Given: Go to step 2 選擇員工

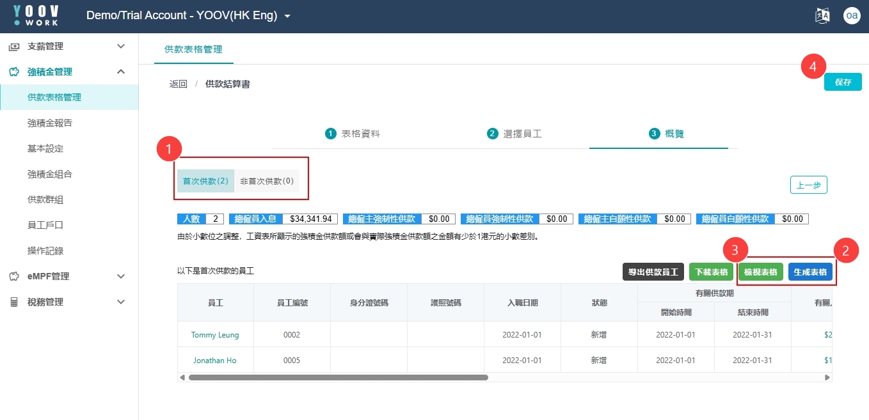Looking at the screenshot, I should (x=514, y=134).
